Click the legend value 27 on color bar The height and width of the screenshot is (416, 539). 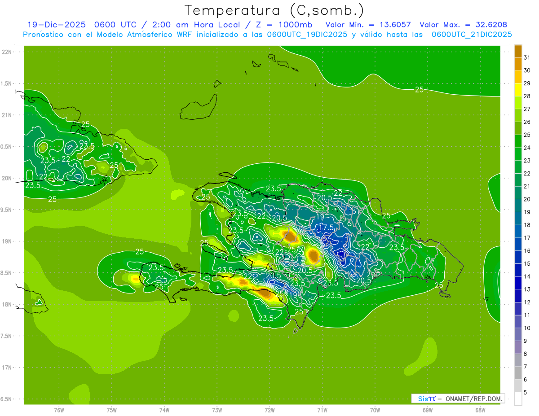tap(527, 109)
